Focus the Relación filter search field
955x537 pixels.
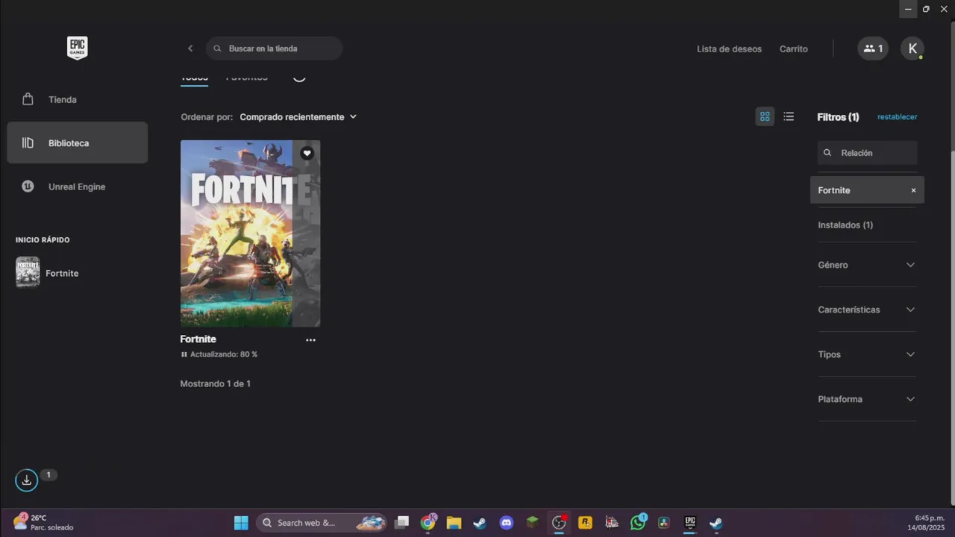click(x=867, y=153)
